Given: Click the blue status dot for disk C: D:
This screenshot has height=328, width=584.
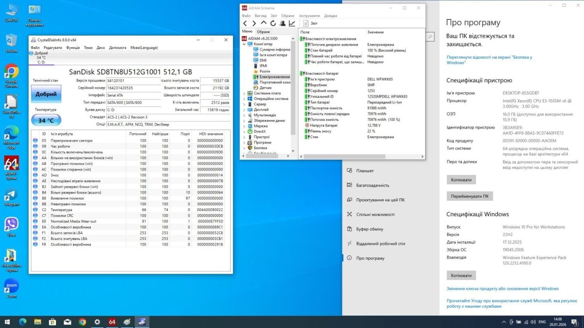Looking at the screenshot, I should tap(31, 53).
